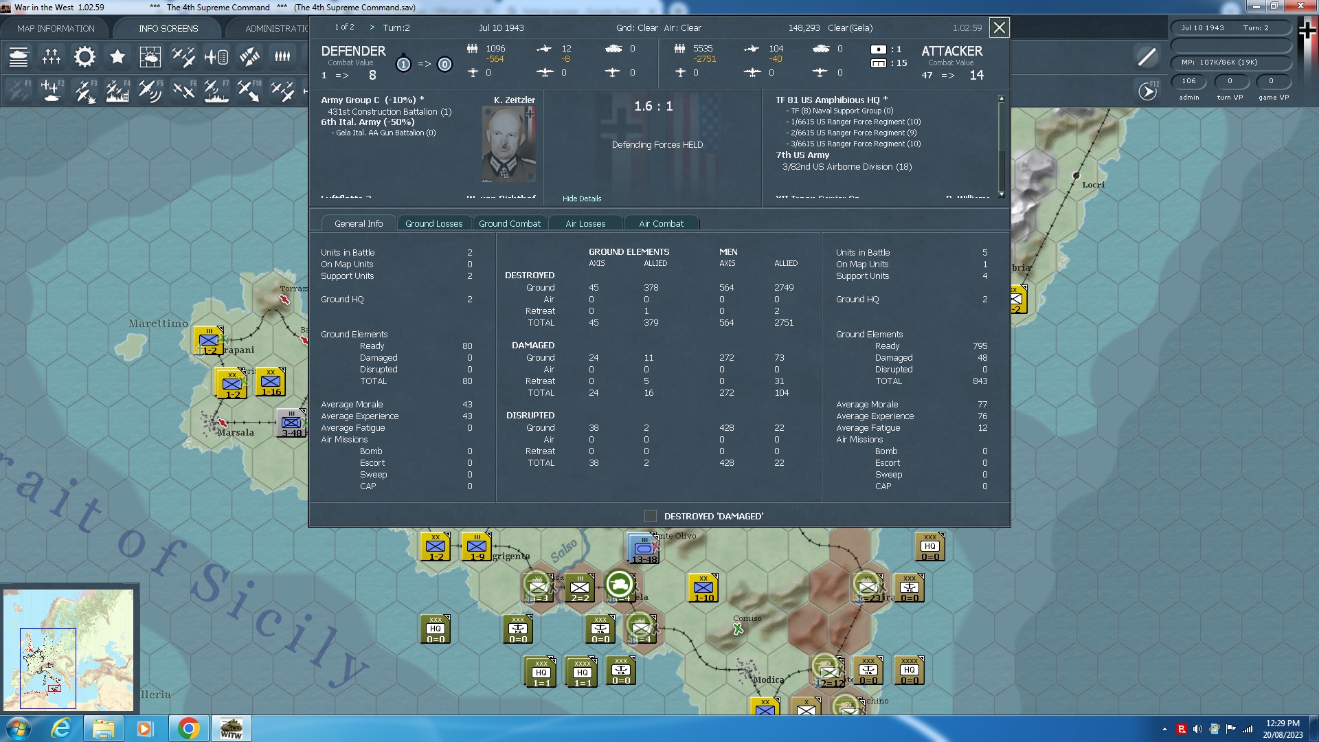1319x742 pixels.
Task: Open War in the West from the taskbar
Action: tap(232, 728)
